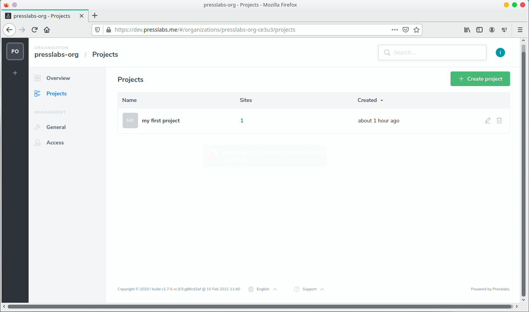529x312 pixels.
Task: Open the Overview page in sidebar
Action: click(x=58, y=78)
